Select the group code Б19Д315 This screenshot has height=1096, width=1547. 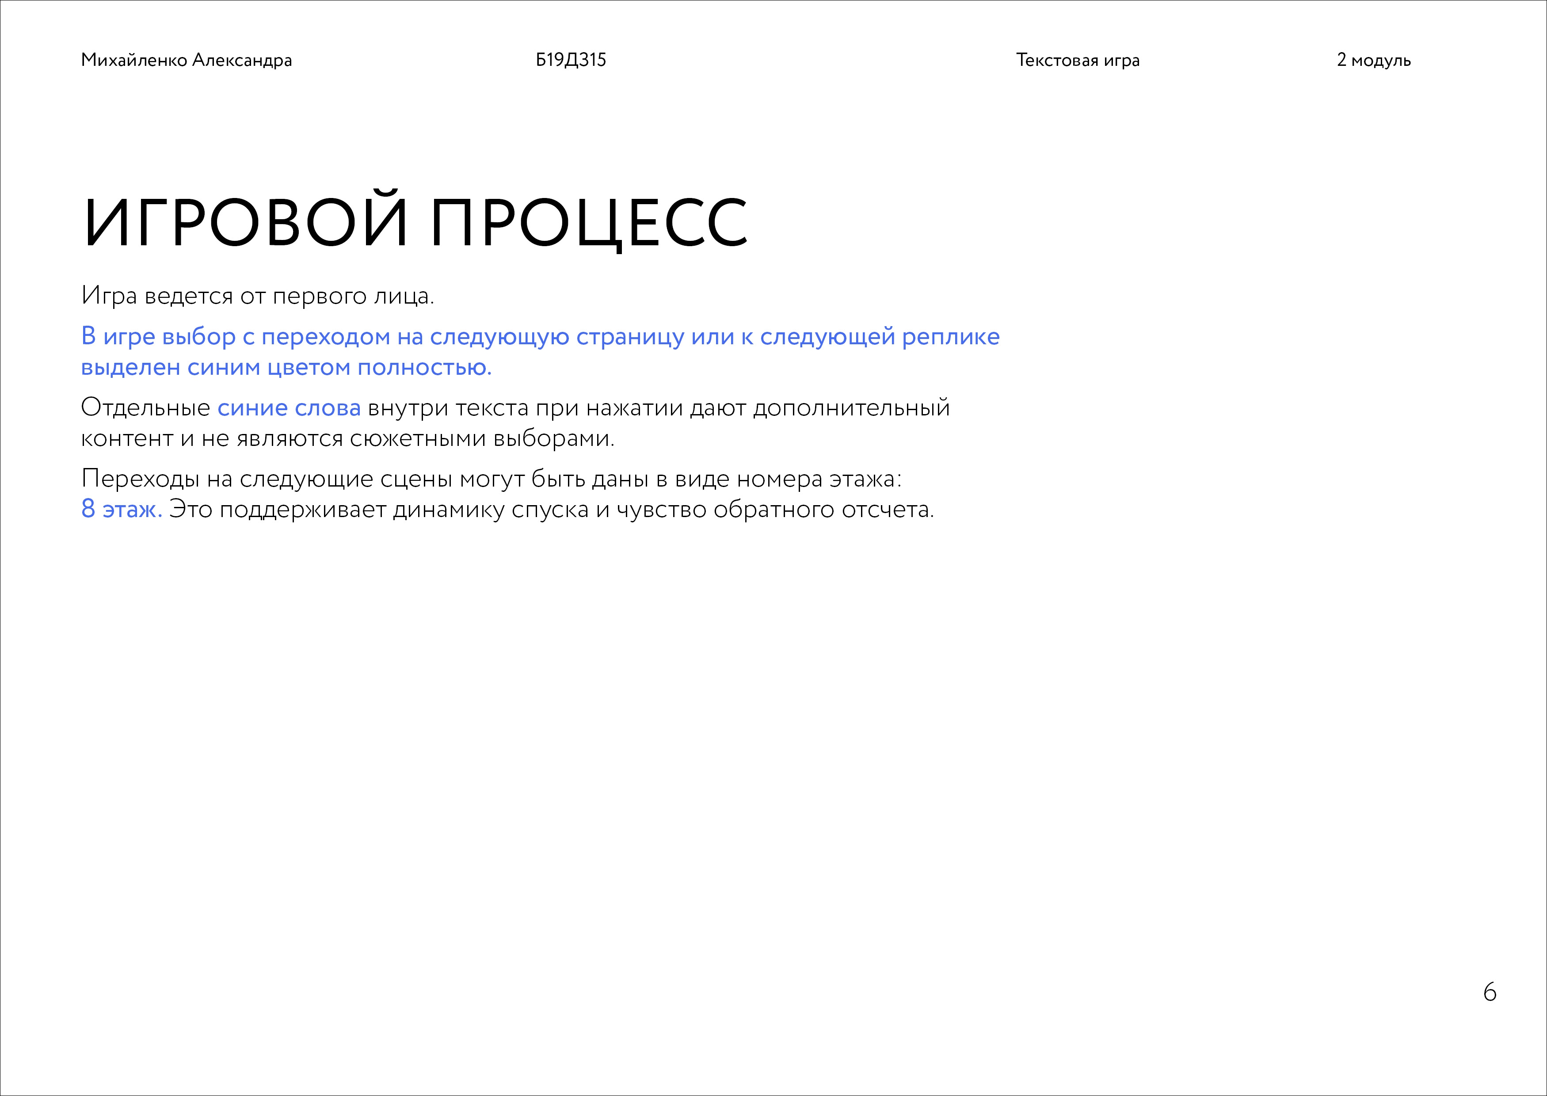pyautogui.click(x=571, y=60)
